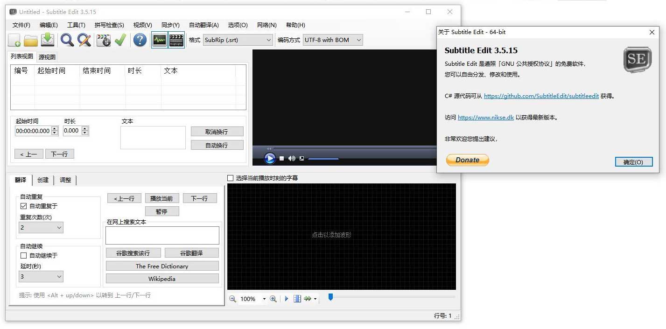This screenshot has height=329, width=666.
Task: Toggle the waveform display toolbar icon
Action: (x=160, y=40)
